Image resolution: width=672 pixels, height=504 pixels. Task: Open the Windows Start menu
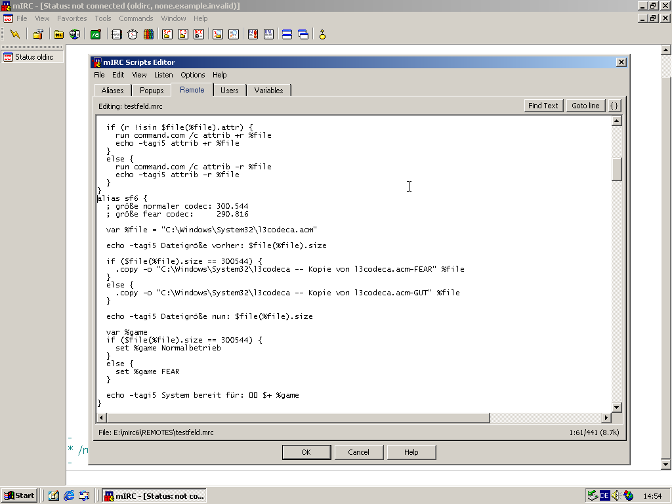click(x=19, y=496)
